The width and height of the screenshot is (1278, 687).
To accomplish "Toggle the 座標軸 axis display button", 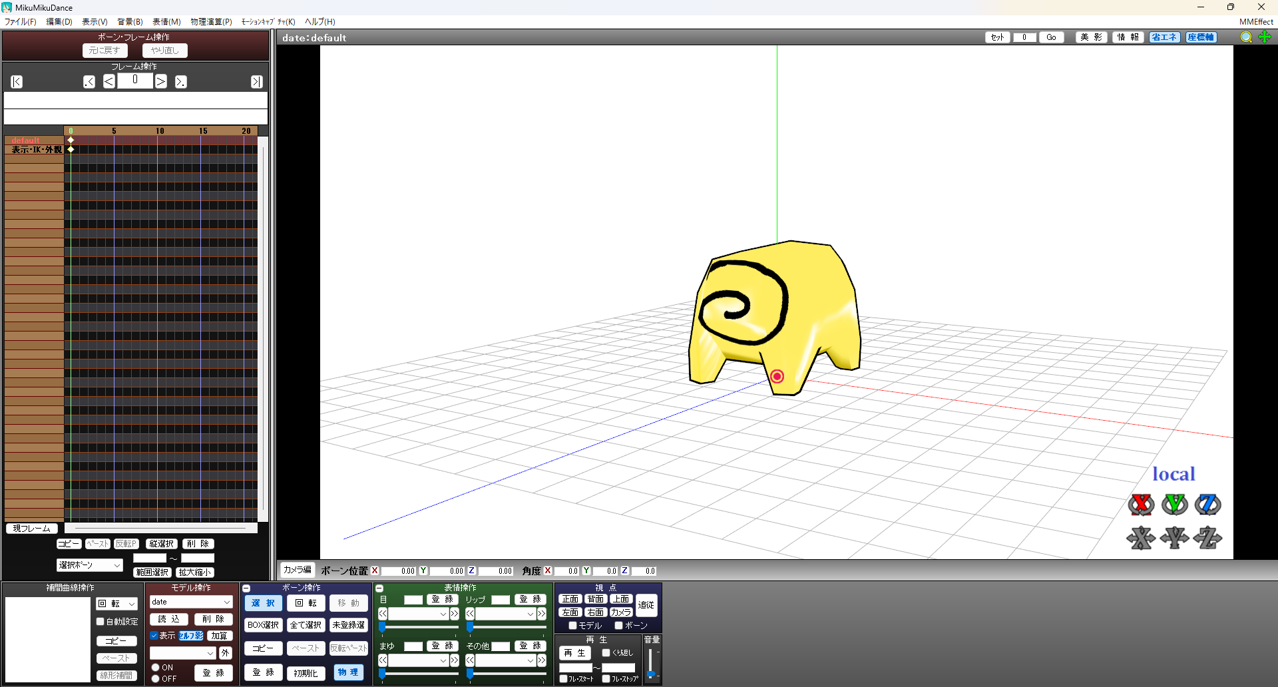I will tap(1201, 37).
